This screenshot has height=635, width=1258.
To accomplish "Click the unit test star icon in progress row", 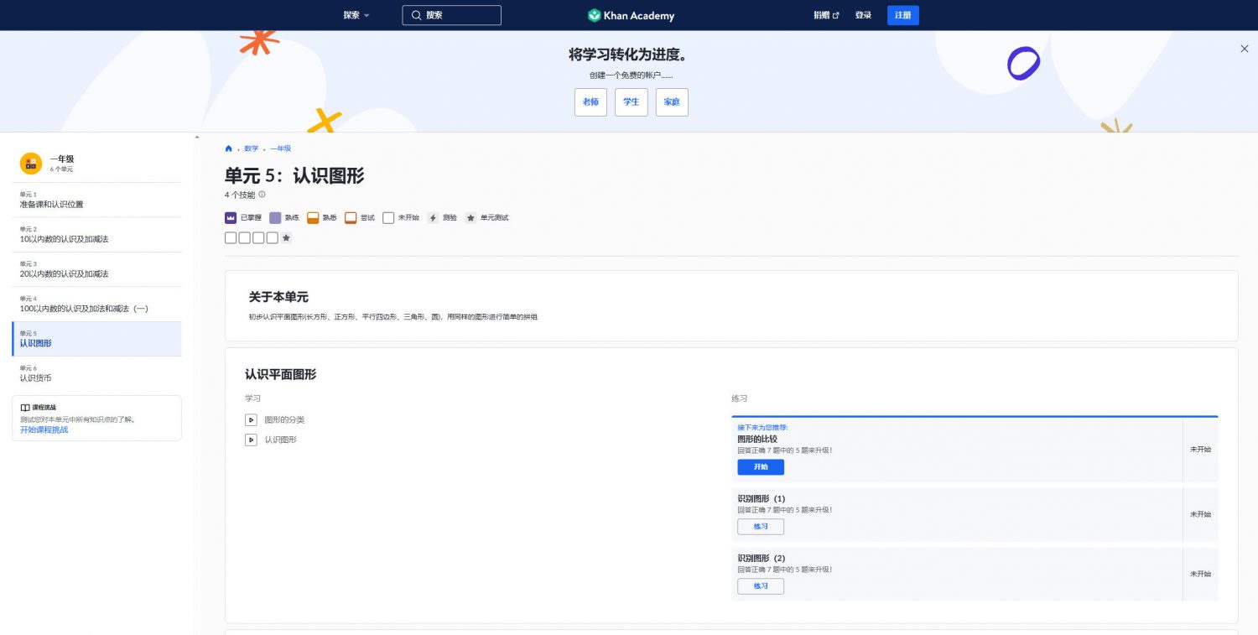I will tap(286, 238).
